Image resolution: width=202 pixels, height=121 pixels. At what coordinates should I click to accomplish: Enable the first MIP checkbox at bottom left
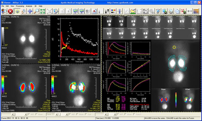point(29,114)
